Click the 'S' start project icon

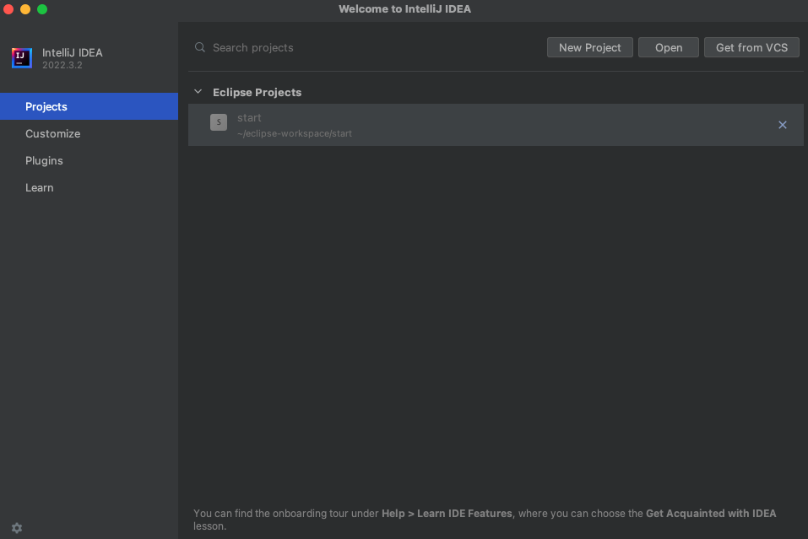tap(219, 122)
